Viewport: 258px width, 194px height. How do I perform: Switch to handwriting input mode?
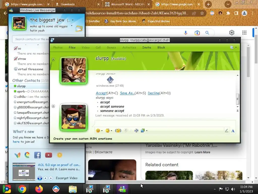227,131
